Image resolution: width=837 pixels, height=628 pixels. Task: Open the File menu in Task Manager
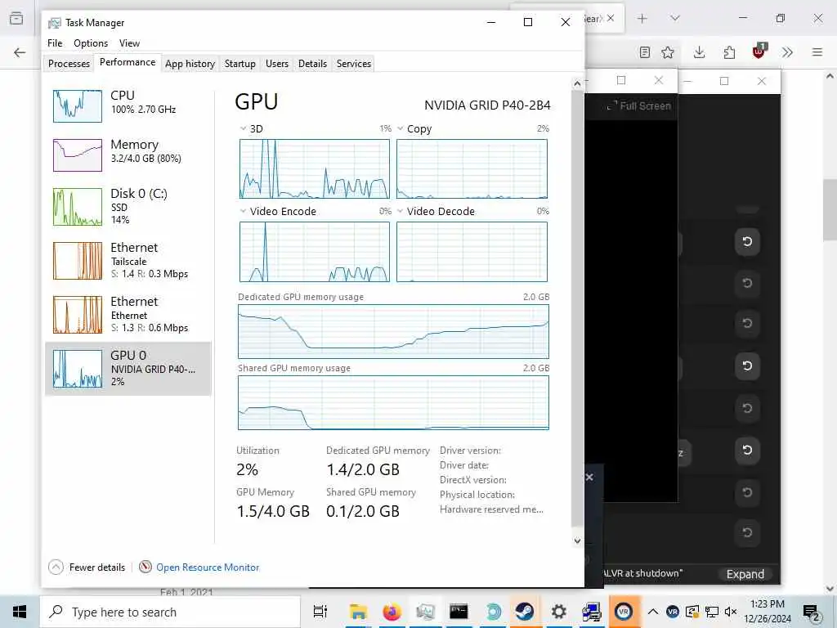pos(55,43)
